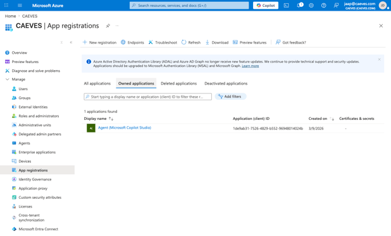Open Roles and administrators
This screenshot has height=236, width=391.
[35, 116]
